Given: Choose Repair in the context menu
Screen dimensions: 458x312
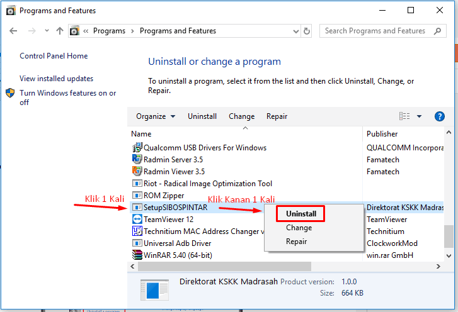Looking at the screenshot, I should pyautogui.click(x=296, y=242).
